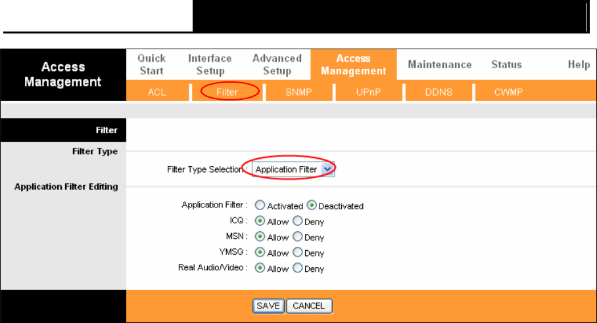Choose Allow for YMSG
The width and height of the screenshot is (597, 323).
[x=260, y=252]
